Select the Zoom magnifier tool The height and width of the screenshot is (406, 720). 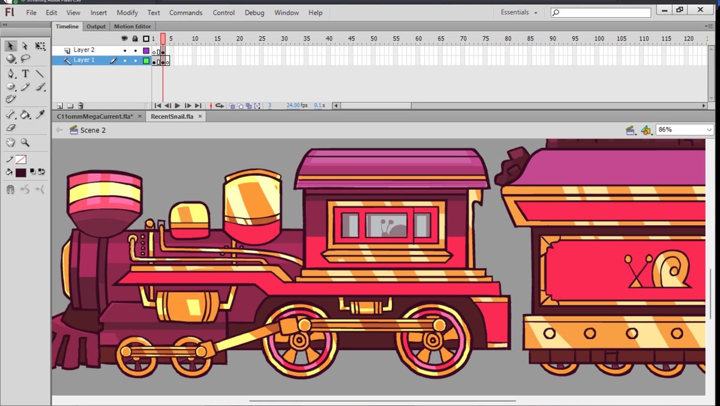(25, 143)
